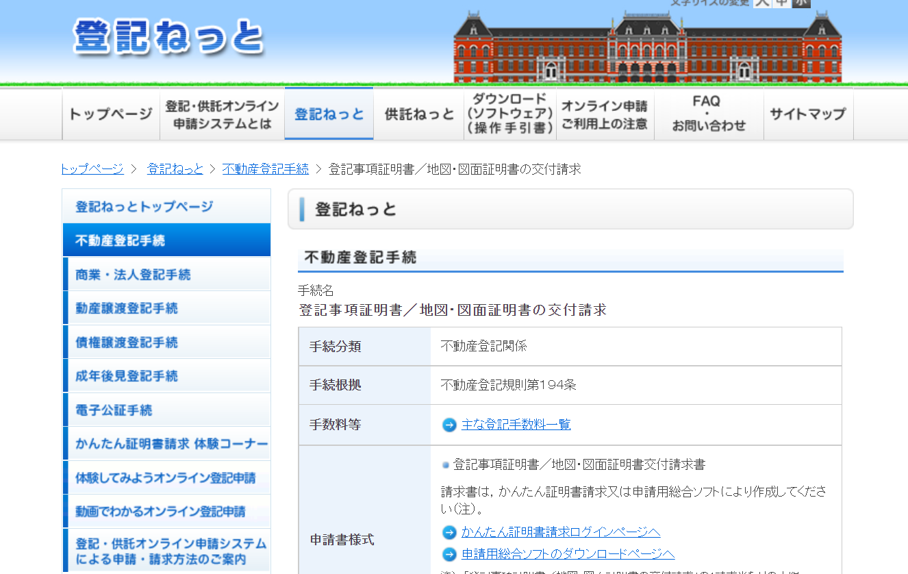Open 電子公証手続 sidebar item
Viewport: 908px width, 574px height.
tap(114, 410)
